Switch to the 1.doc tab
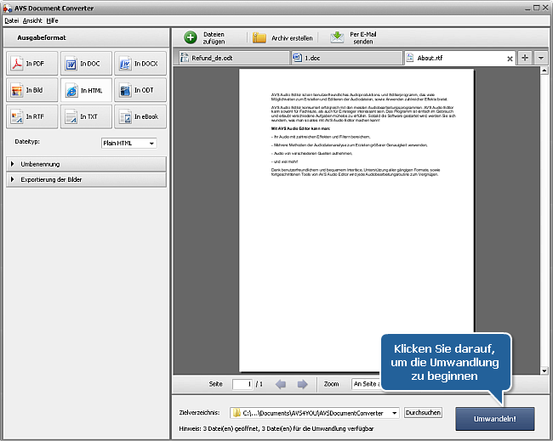The image size is (553, 441). 346,58
